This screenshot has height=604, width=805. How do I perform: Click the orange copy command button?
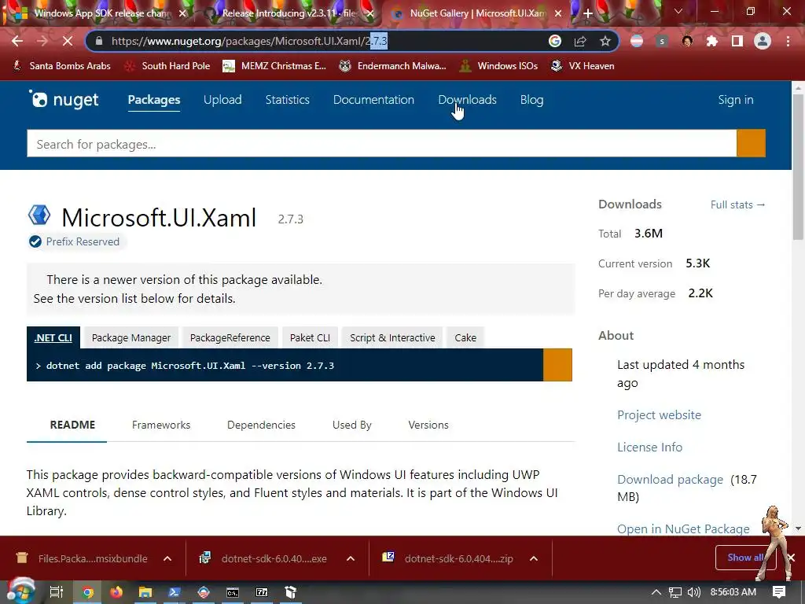click(557, 365)
